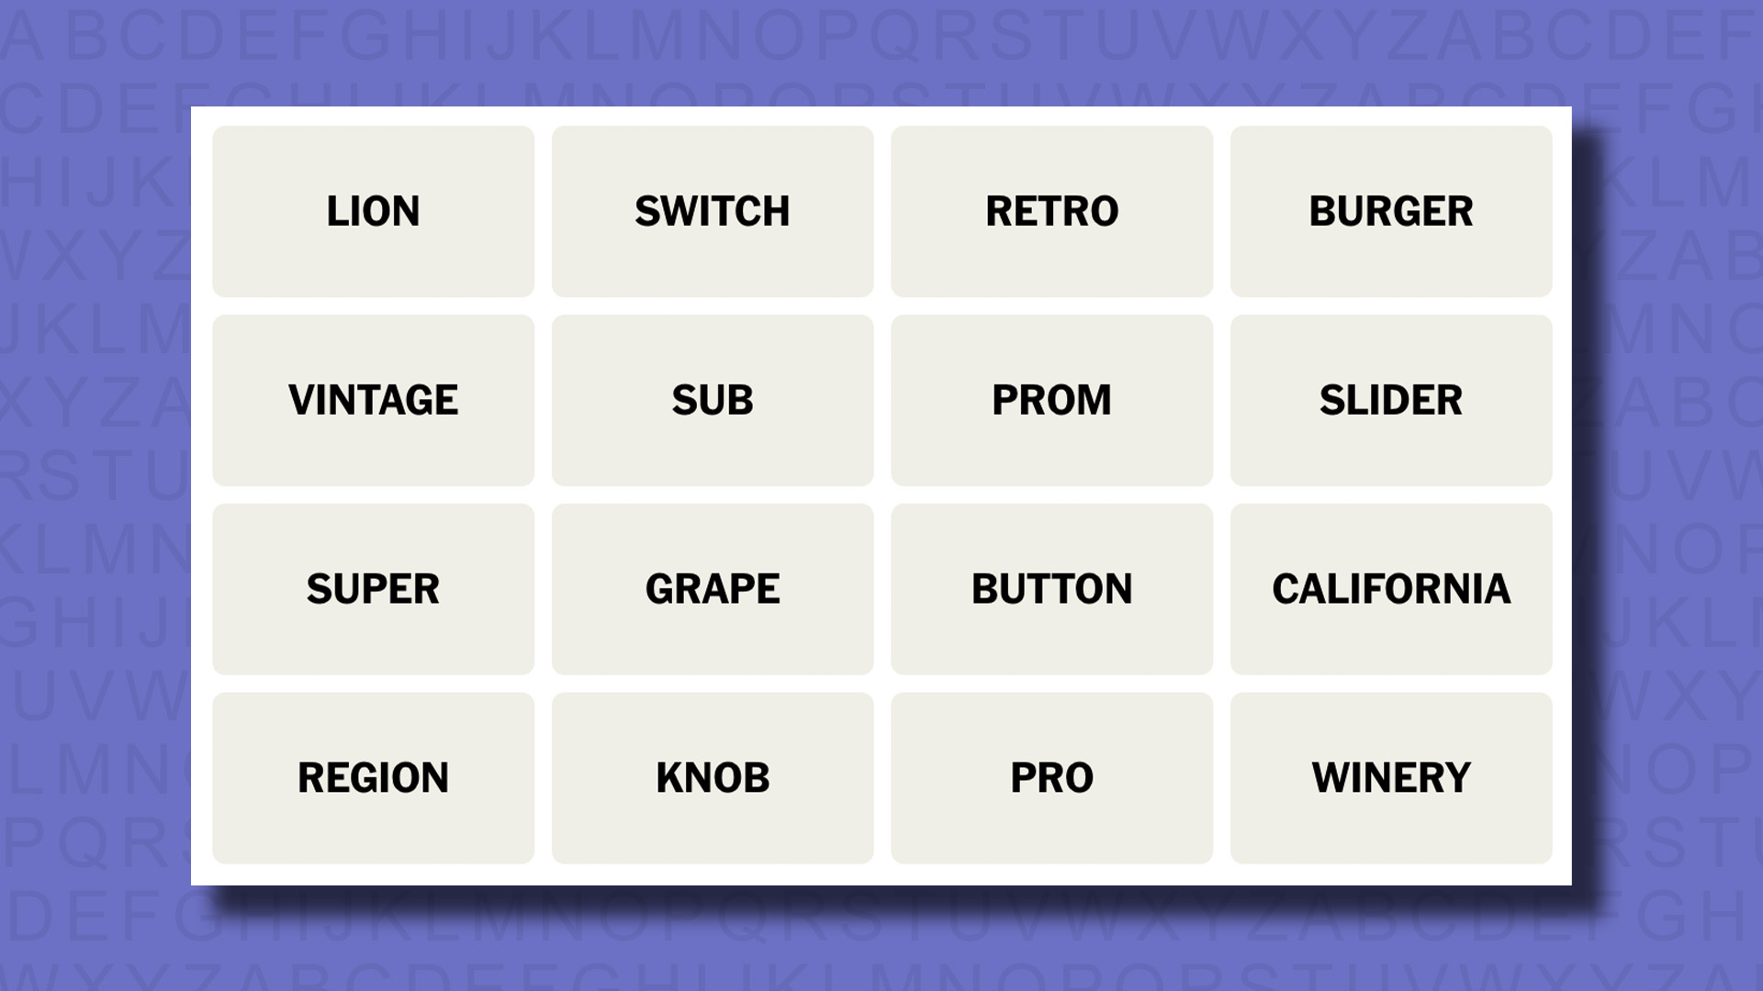This screenshot has height=991, width=1763.
Task: Click the VINTAGE tile
Action: pos(373,399)
